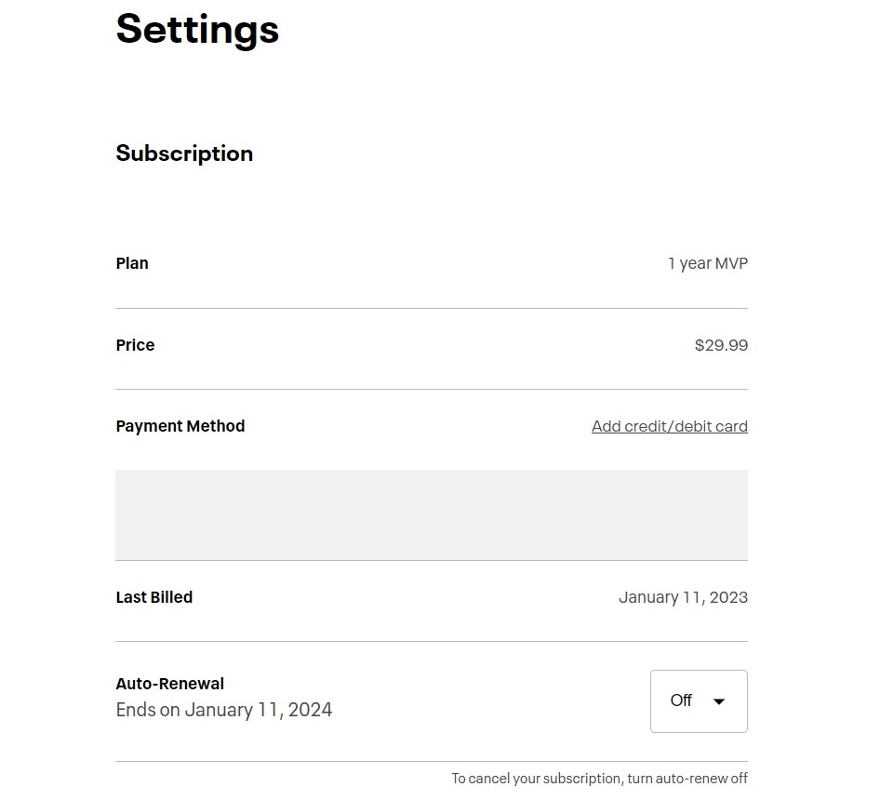Click the Plan row label
This screenshot has height=800, width=880.
(x=132, y=263)
